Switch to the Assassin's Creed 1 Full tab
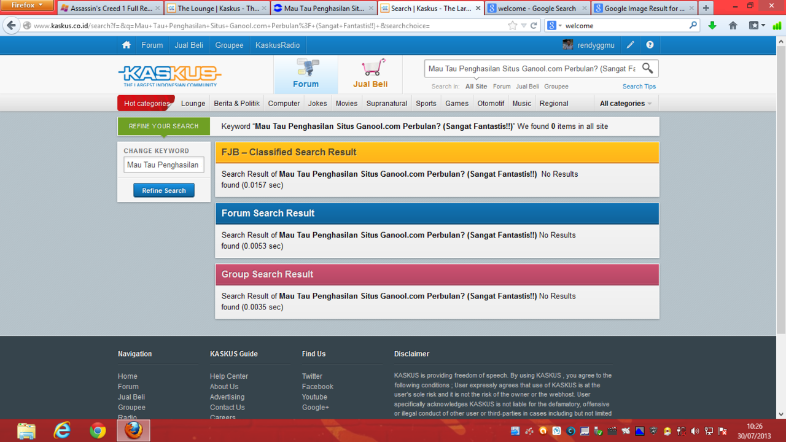The height and width of the screenshot is (442, 786). tap(111, 9)
